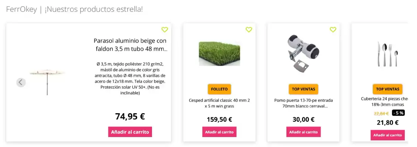Add the 74,95 € parasol to cart

130,132
